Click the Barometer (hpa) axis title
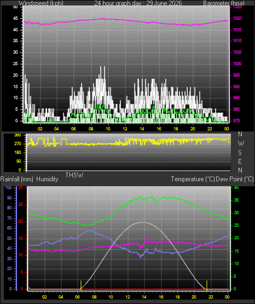The image size is (255, 304). (224, 3)
